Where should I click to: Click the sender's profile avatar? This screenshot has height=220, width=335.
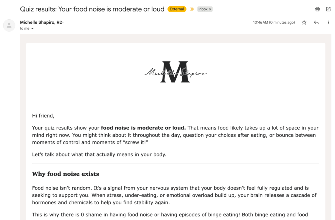pyautogui.click(x=9, y=26)
